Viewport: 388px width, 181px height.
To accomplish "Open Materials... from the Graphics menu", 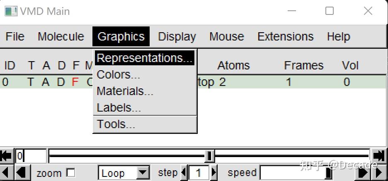I will pos(125,91).
